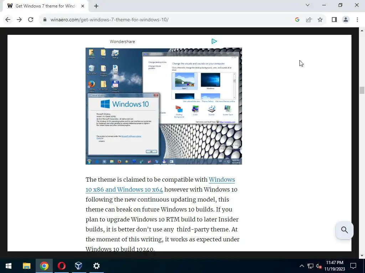Open Google icon in address bar
Viewport: 365px width, 273px height.
[x=297, y=20]
